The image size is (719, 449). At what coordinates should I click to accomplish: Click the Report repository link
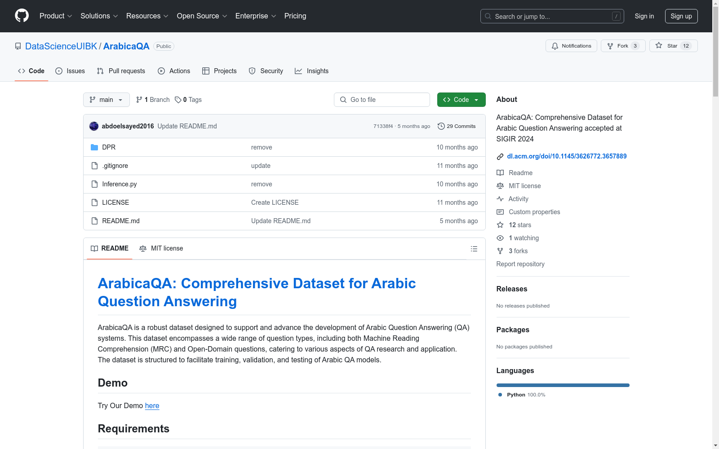tap(520, 264)
